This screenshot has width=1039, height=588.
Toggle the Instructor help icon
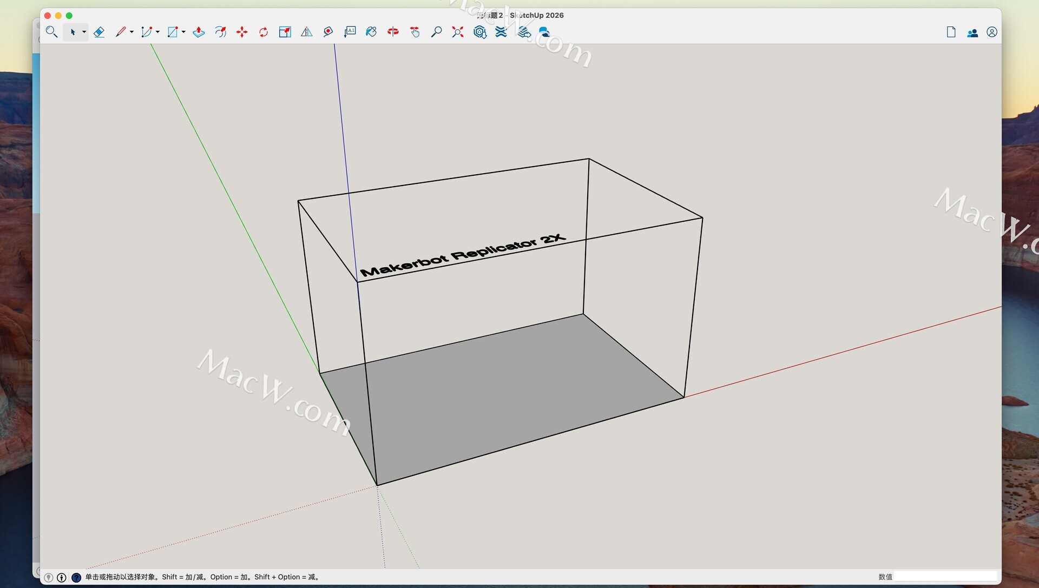pyautogui.click(x=76, y=577)
